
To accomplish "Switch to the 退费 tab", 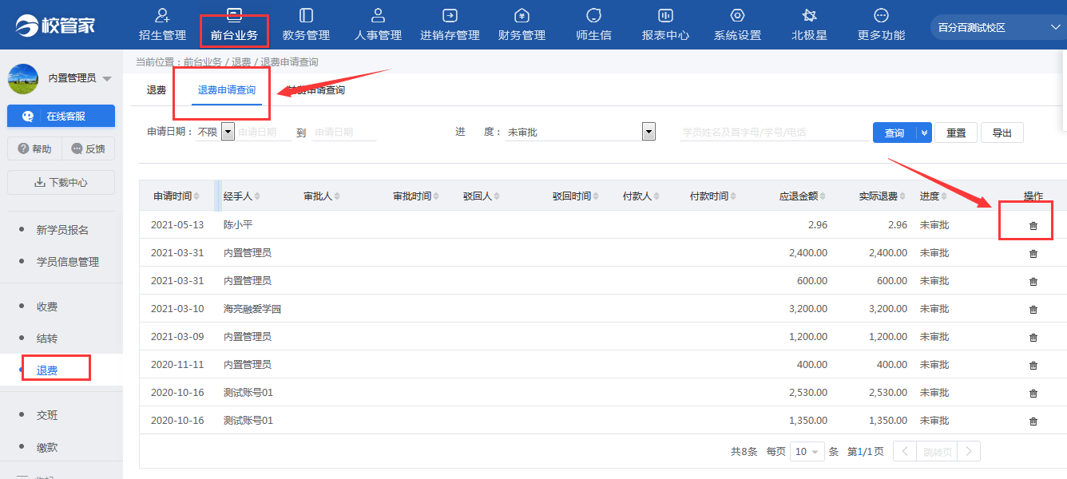I will click(157, 90).
